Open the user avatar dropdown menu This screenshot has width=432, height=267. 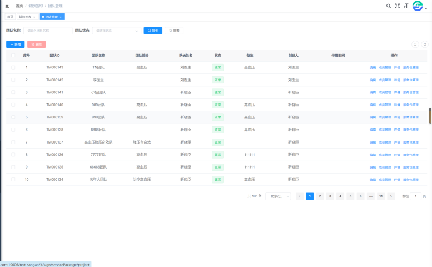419,6
